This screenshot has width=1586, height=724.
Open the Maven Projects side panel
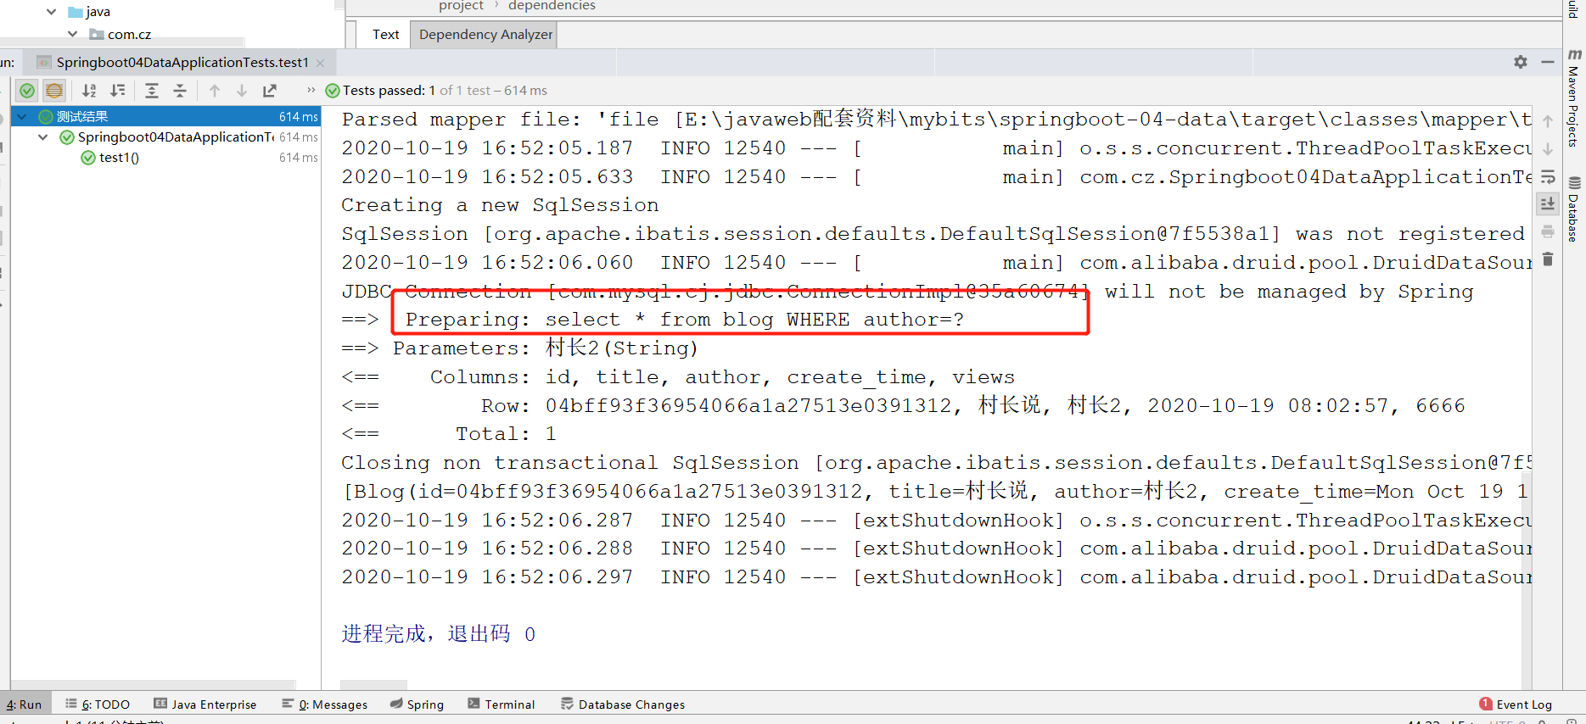[x=1573, y=99]
